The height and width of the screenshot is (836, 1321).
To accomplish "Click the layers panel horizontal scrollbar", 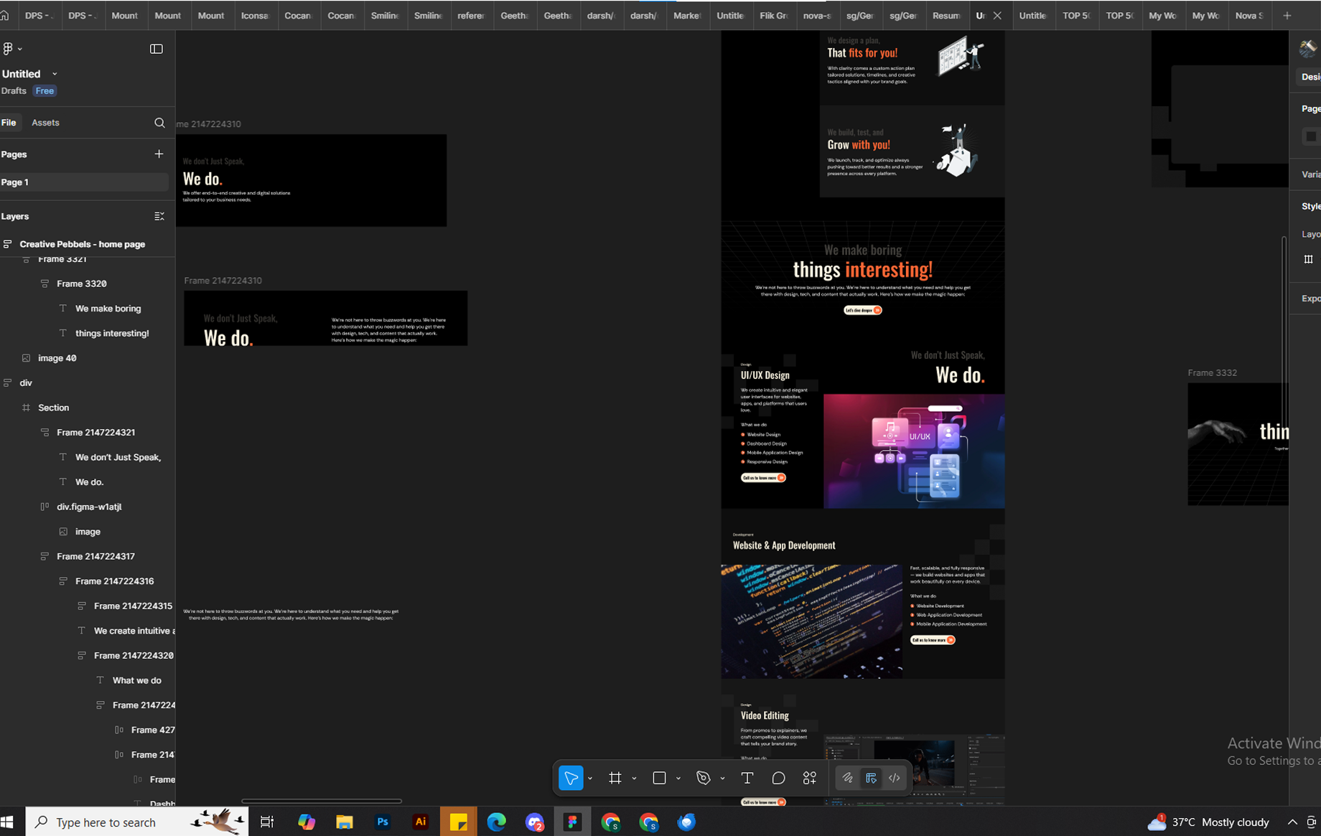I will (x=322, y=801).
